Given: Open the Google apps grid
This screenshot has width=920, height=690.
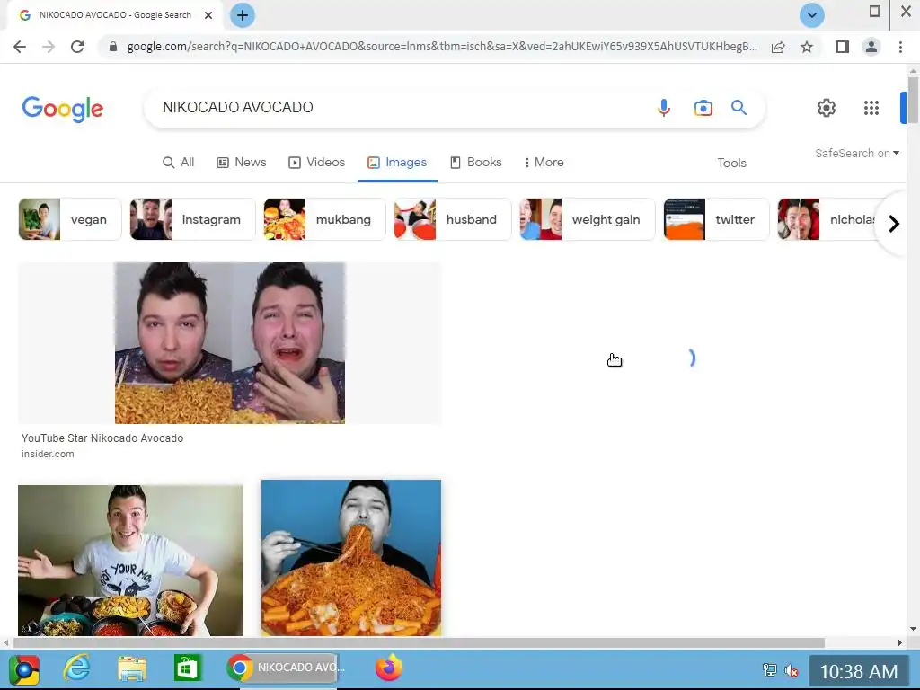Looking at the screenshot, I should tap(871, 108).
